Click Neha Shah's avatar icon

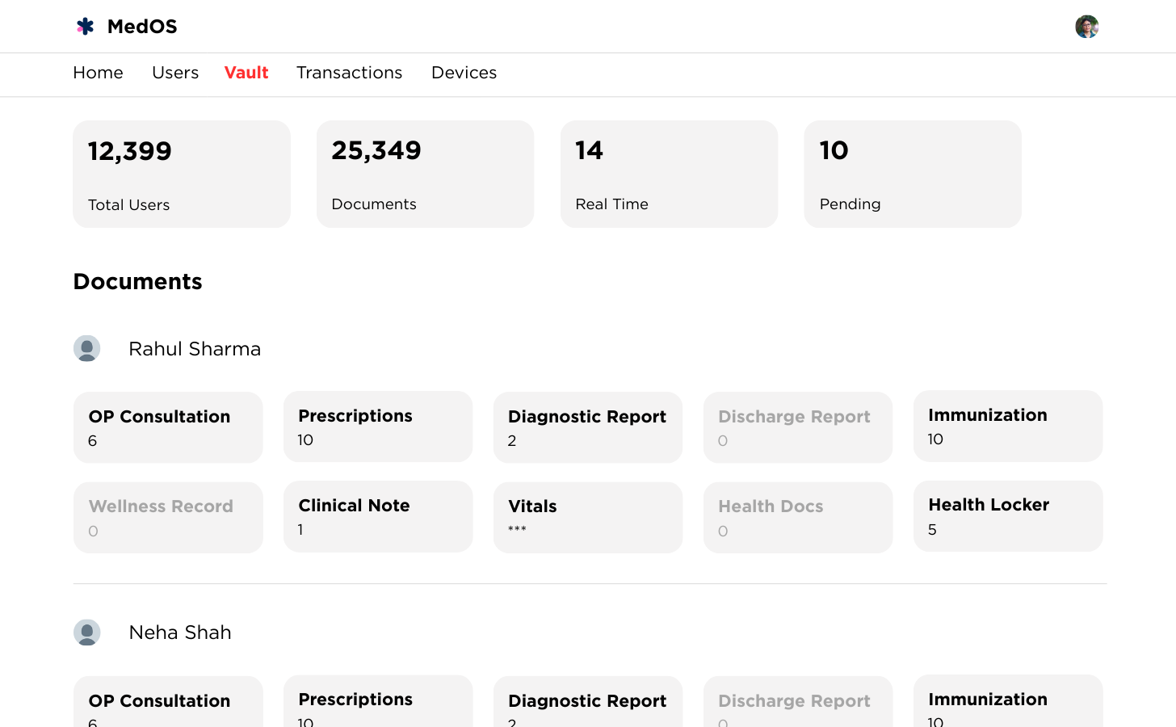tap(87, 632)
